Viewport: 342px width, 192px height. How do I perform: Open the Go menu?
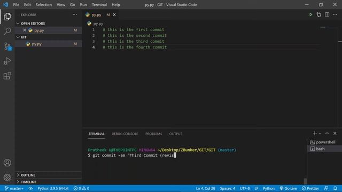coord(73,5)
